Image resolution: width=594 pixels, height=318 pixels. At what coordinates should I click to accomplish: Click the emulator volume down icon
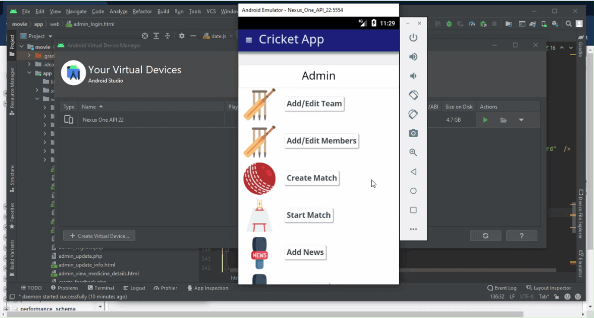click(x=413, y=76)
